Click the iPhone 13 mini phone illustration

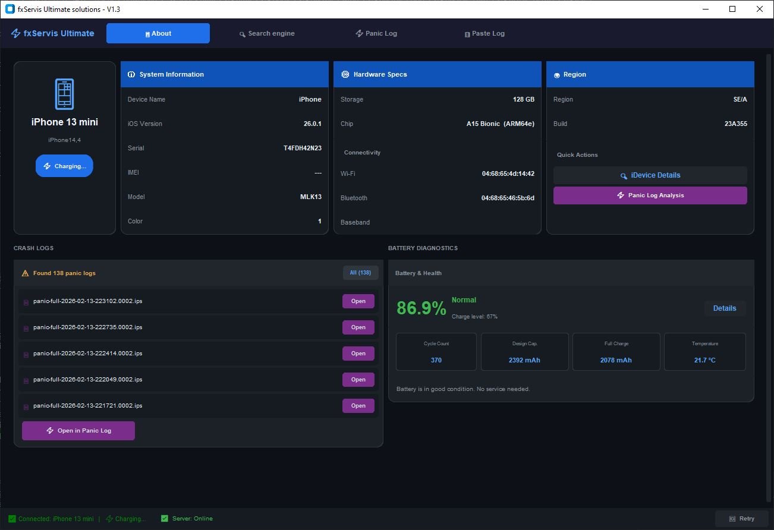click(64, 94)
